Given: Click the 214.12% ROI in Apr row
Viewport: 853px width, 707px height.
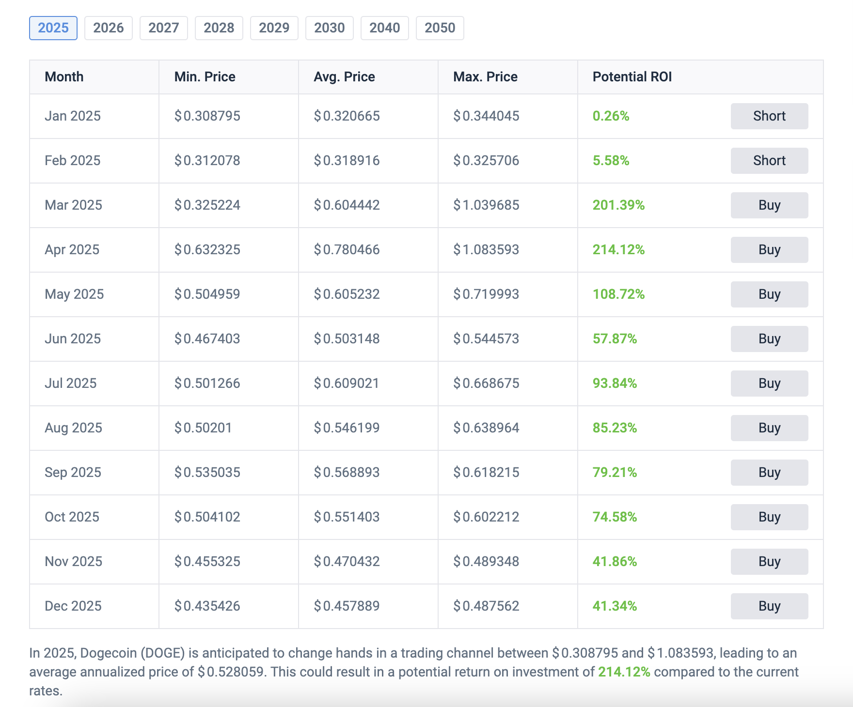Looking at the screenshot, I should coord(618,250).
